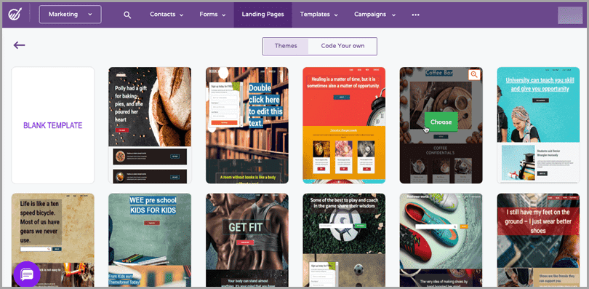Select the WEE pre school template
This screenshot has height=289, width=589.
pyautogui.click(x=150, y=240)
